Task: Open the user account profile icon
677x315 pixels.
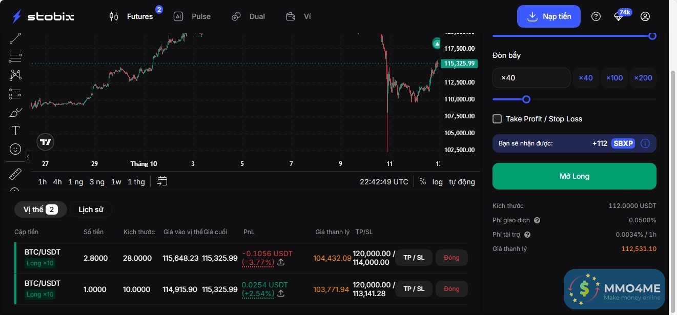Action: tap(645, 16)
